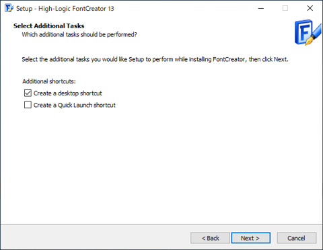Click the 'Additional shortcuts:' group label
The width and height of the screenshot is (323, 250).
(49, 81)
